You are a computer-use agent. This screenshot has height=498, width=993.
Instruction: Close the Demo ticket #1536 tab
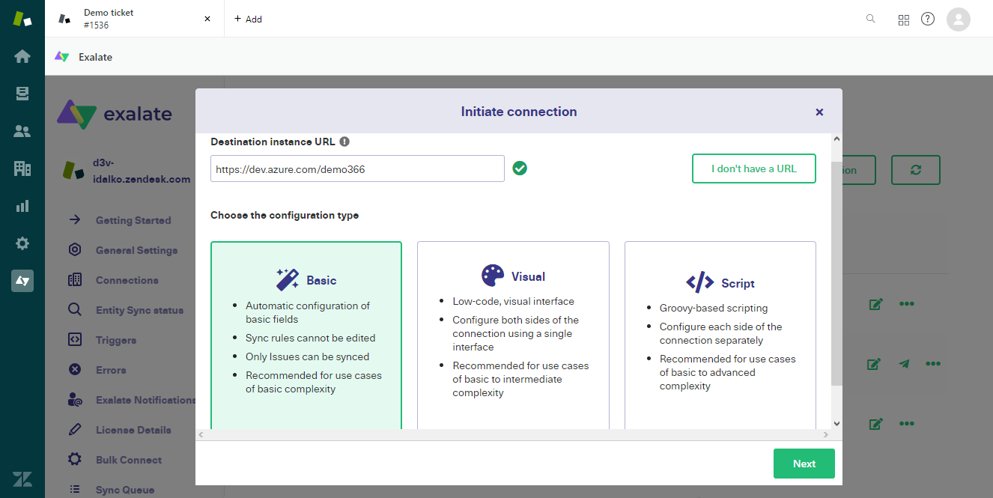point(207,19)
